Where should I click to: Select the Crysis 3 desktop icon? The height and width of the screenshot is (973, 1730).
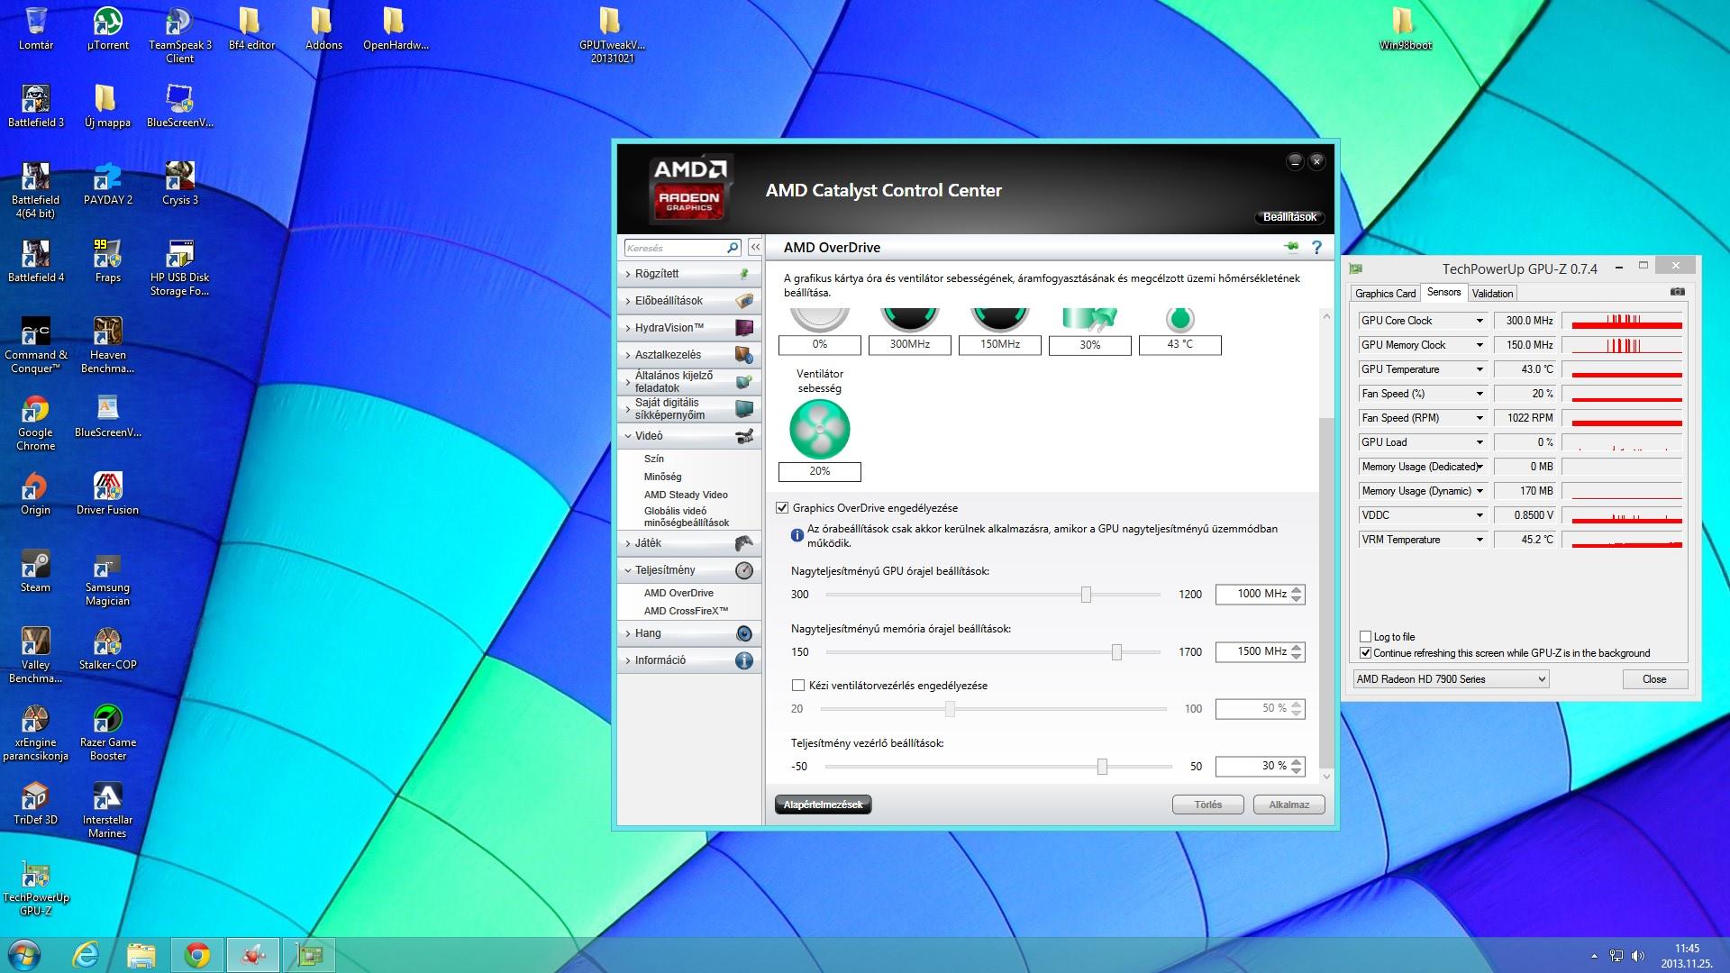(x=179, y=184)
